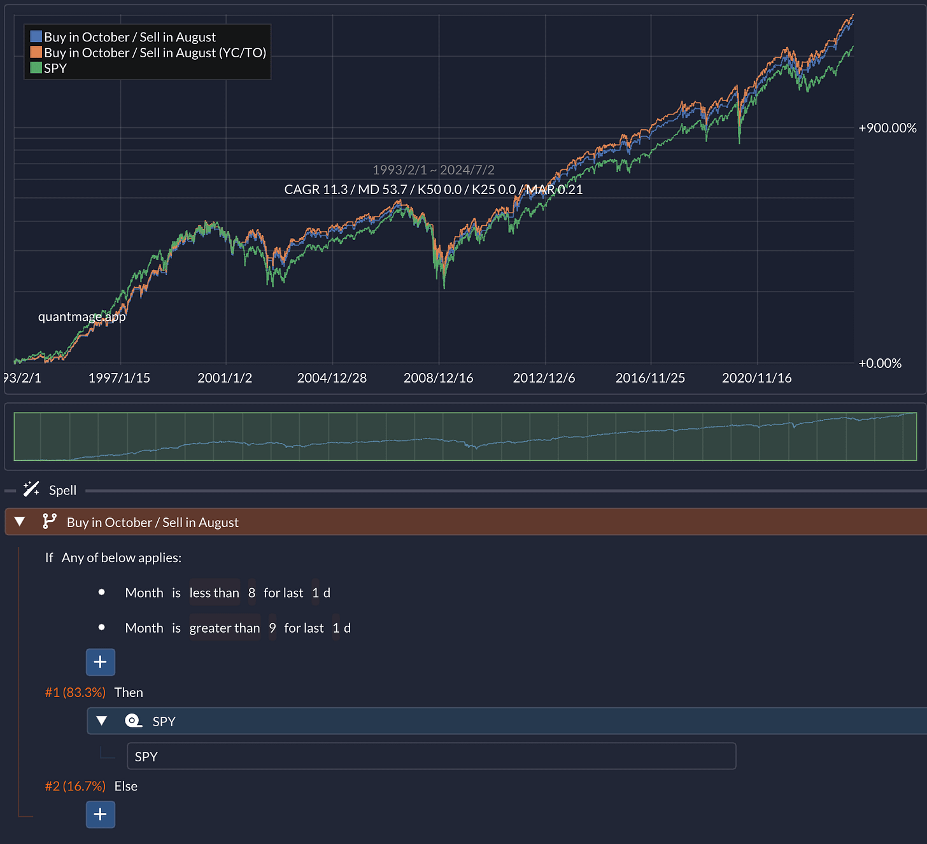Select the Buy in October / Sell in August title

(x=153, y=522)
